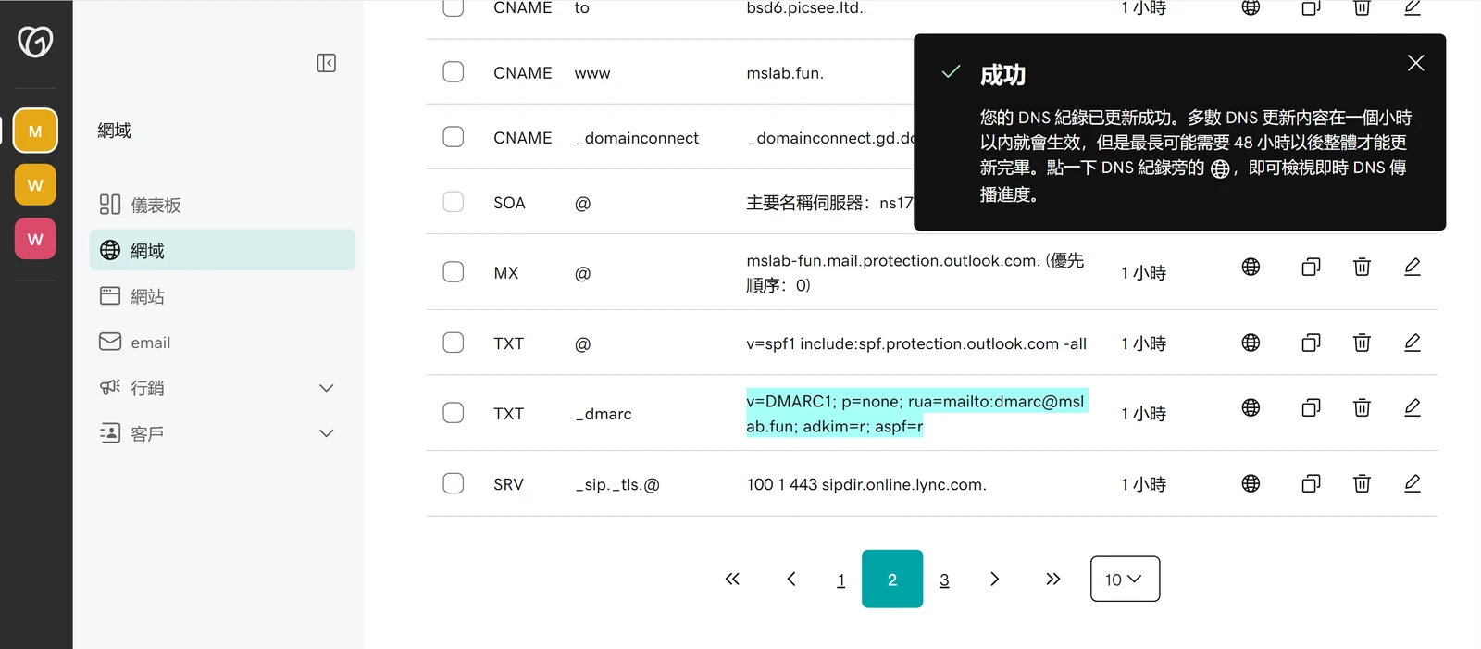Expand the 行銷 marketing menu

pyautogui.click(x=222, y=388)
